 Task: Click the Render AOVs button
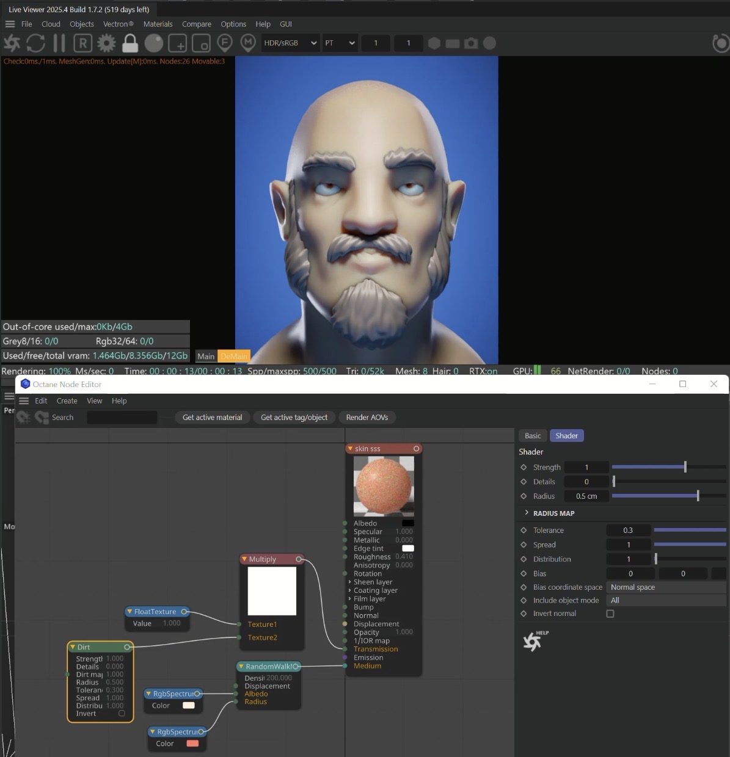pos(367,418)
